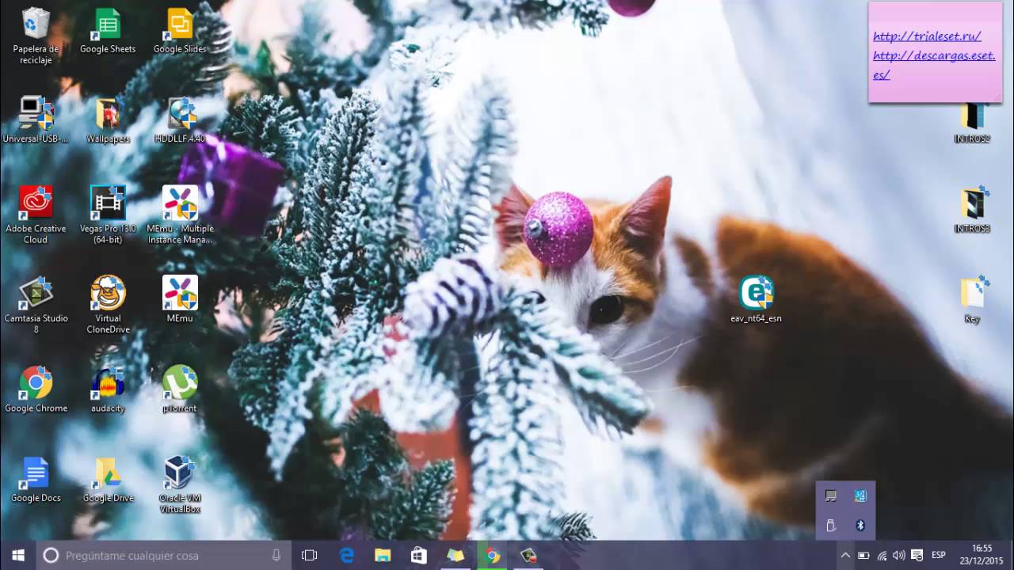Click the Cortana microphone icon
The width and height of the screenshot is (1014, 570).
pyautogui.click(x=276, y=556)
